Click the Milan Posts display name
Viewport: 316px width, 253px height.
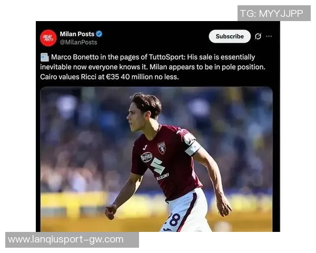(77, 34)
